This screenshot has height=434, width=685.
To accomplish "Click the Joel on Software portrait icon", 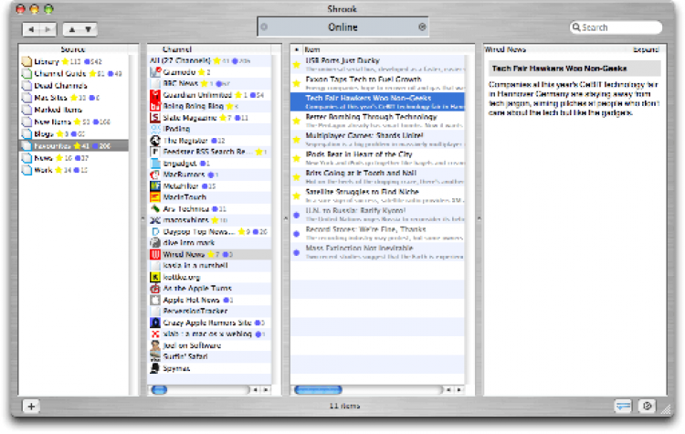I will tap(155, 345).
